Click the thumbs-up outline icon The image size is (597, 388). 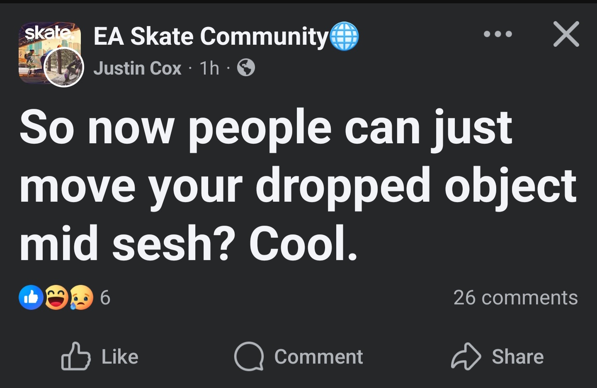tap(76, 356)
